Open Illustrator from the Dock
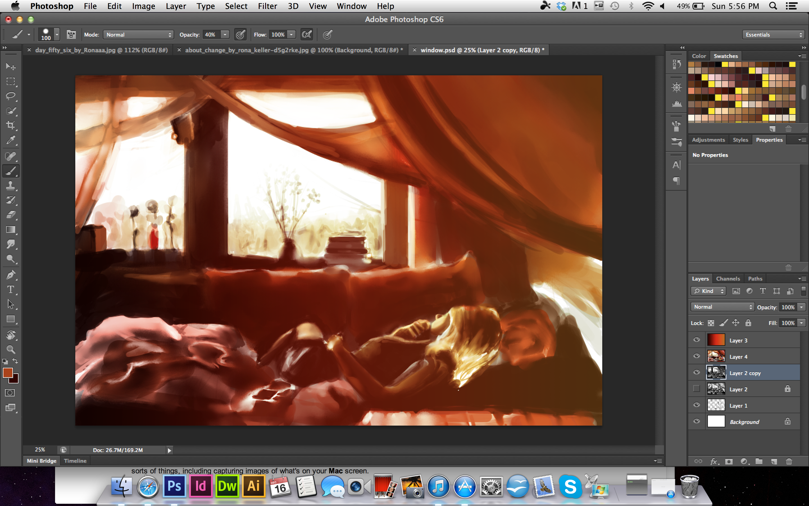This screenshot has width=809, height=506. click(253, 486)
